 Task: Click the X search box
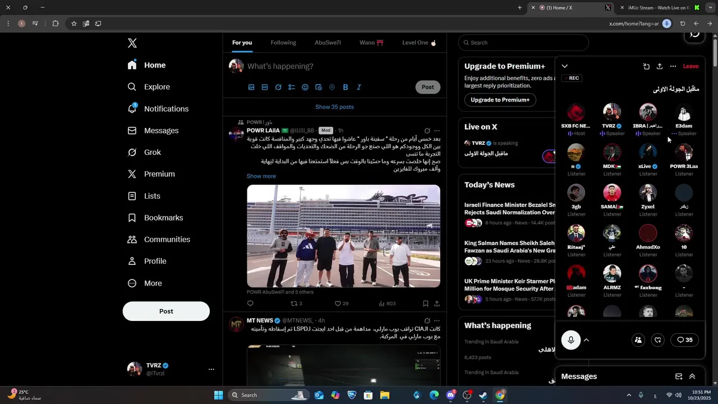523,43
